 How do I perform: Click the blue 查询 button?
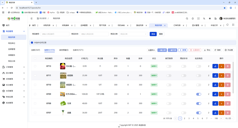pyautogui.click(x=153, y=34)
